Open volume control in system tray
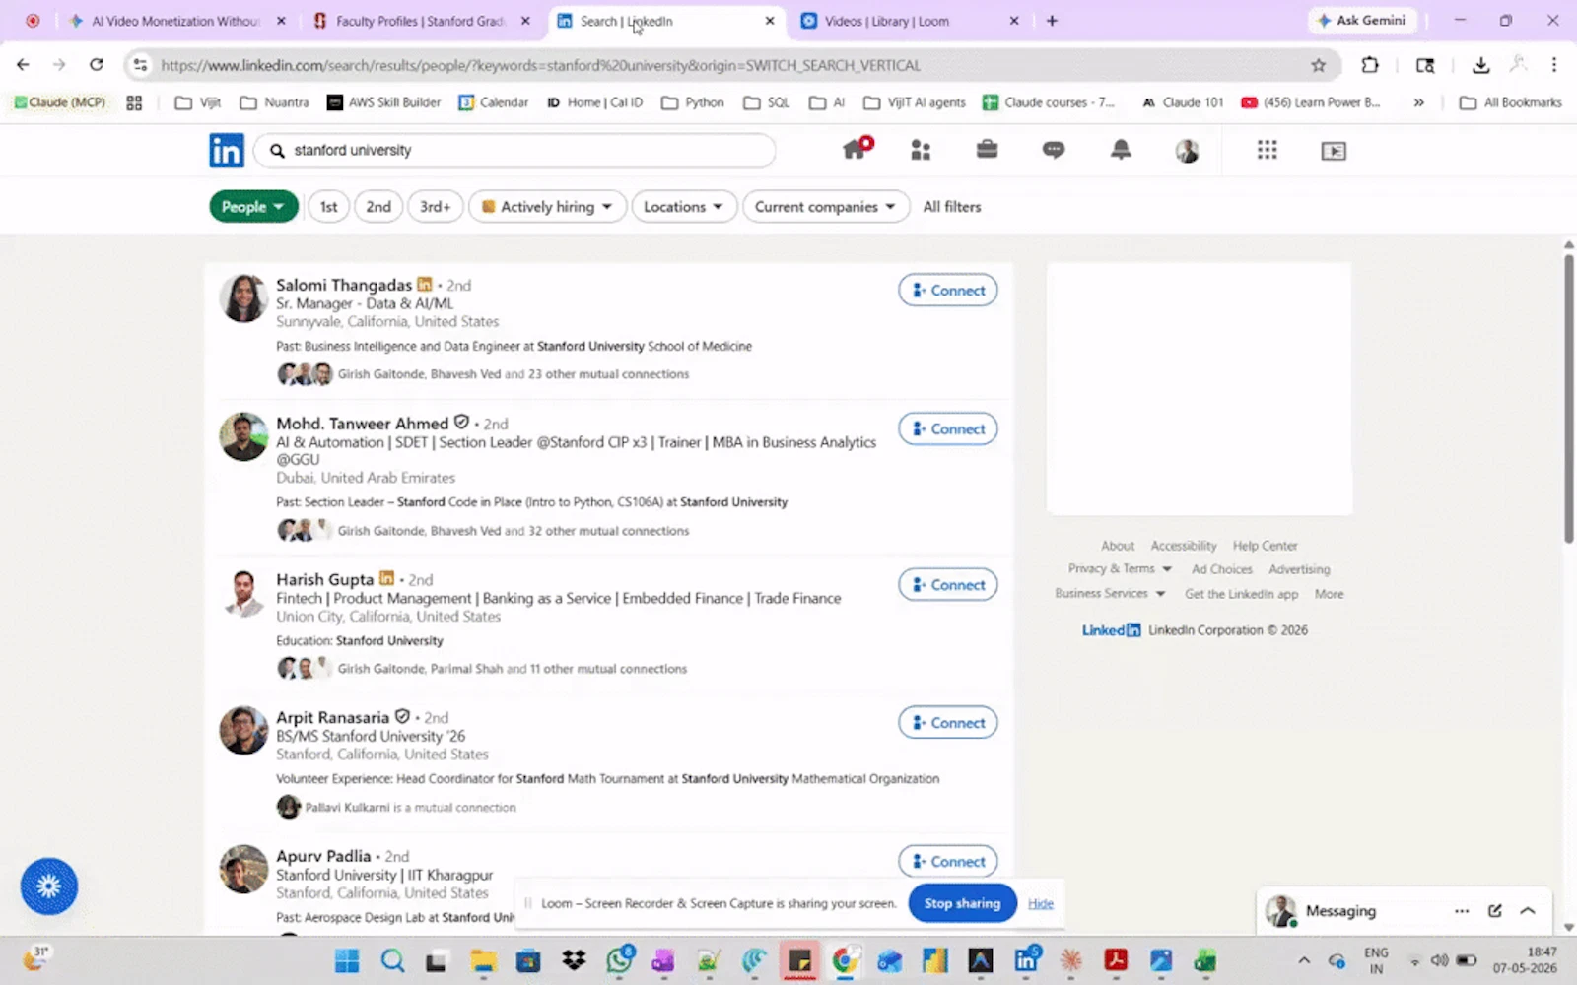This screenshot has height=985, width=1577. 1439,960
